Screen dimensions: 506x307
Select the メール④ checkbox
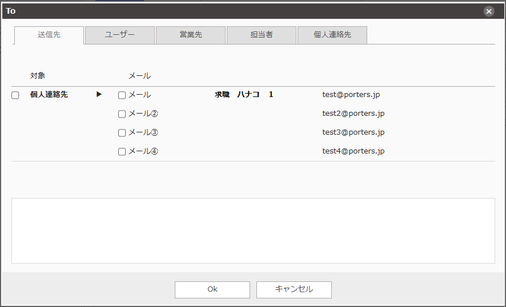(x=122, y=152)
